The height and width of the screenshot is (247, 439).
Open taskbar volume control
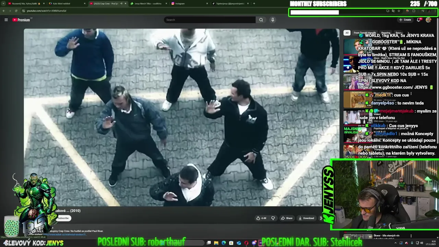(x=422, y=243)
